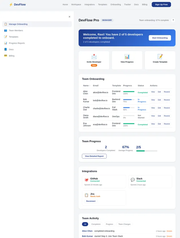This screenshot has width=180, height=238.
Task: Close the sidebar with the X icon
Action: (69, 17)
